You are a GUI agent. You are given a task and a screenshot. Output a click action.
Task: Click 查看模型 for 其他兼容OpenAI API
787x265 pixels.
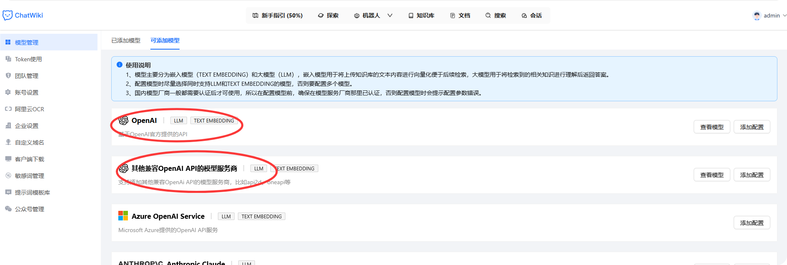point(712,175)
